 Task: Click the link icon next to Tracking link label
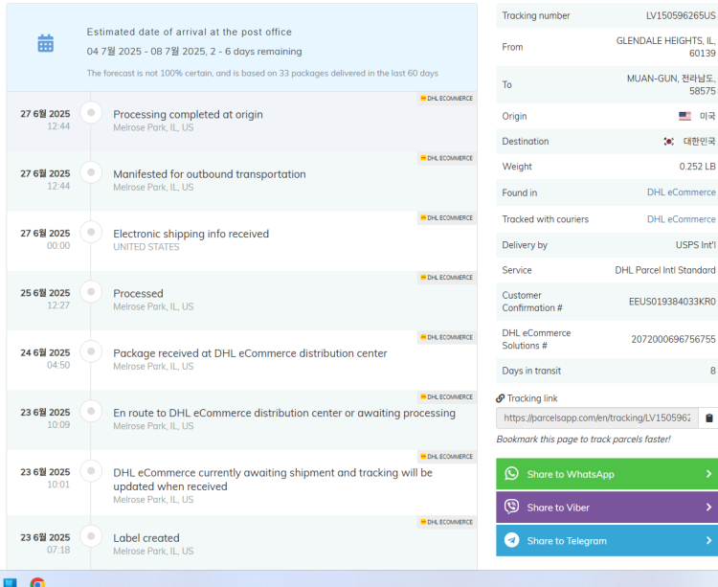coord(501,398)
